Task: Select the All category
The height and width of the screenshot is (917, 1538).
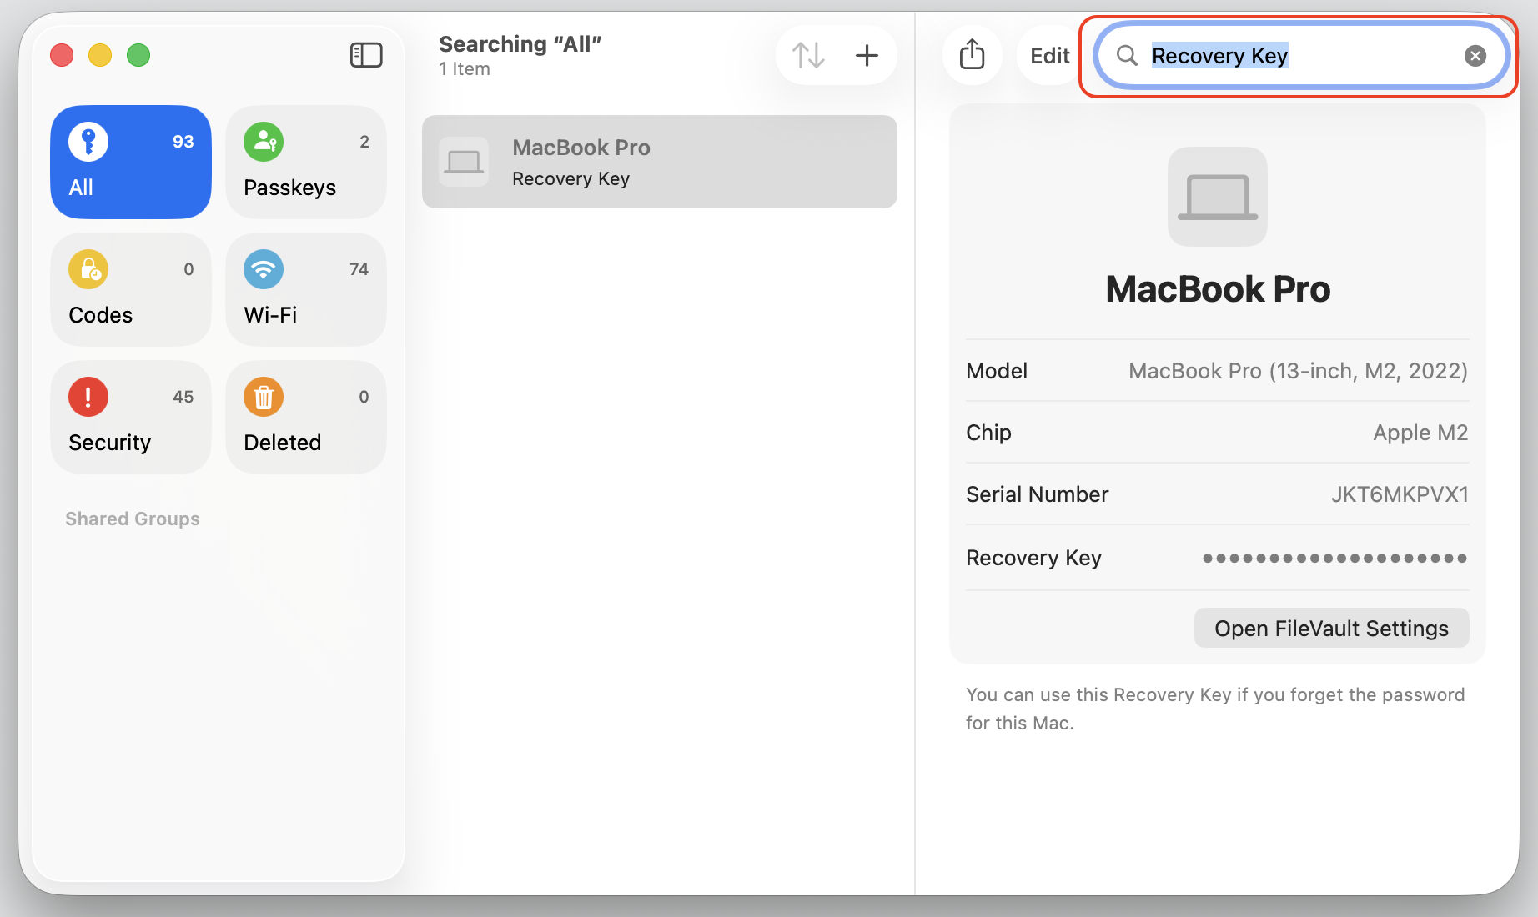Action: click(131, 163)
